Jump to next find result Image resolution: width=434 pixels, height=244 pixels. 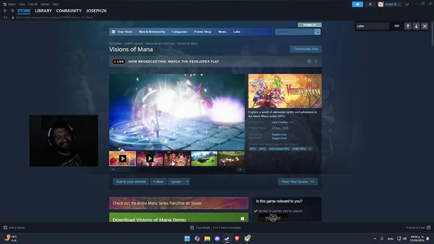point(416,26)
